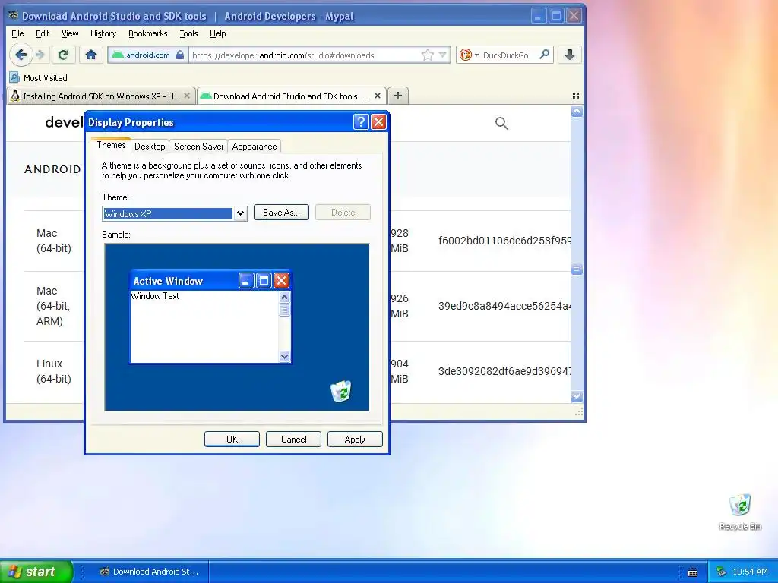The height and width of the screenshot is (583, 778).
Task: Open the home page icon
Action: [91, 55]
